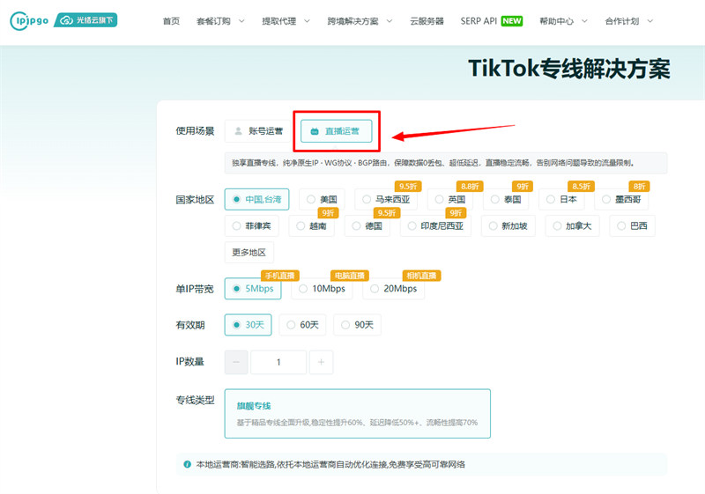Select the 英国 region radio
705x494 pixels.
click(450, 199)
